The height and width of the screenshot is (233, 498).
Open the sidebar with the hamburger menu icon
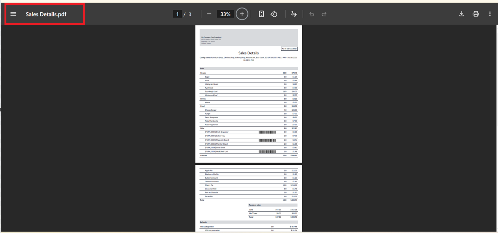click(x=13, y=14)
